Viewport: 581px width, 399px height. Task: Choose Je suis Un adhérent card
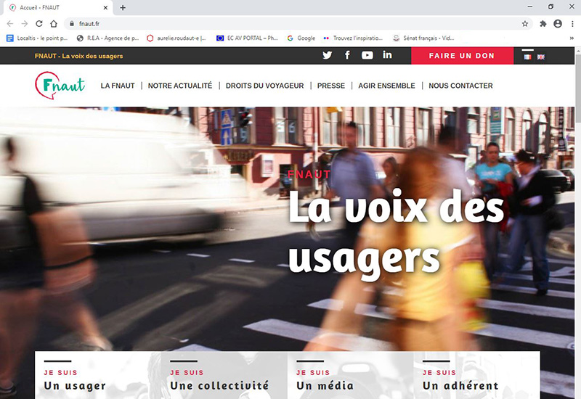click(x=476, y=375)
